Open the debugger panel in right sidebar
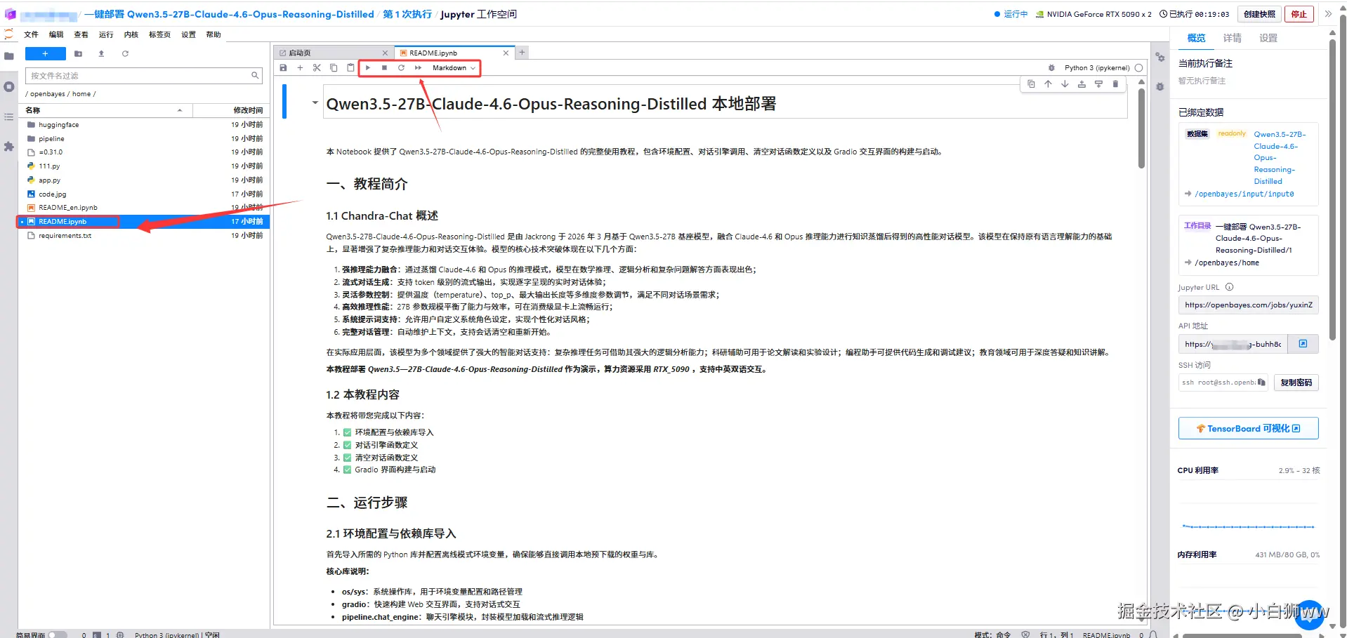The image size is (1347, 638). [x=1160, y=87]
